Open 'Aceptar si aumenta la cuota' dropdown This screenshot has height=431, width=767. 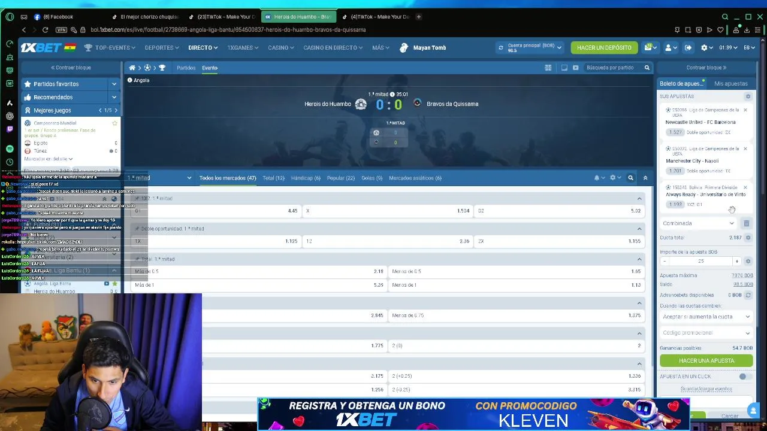706,317
